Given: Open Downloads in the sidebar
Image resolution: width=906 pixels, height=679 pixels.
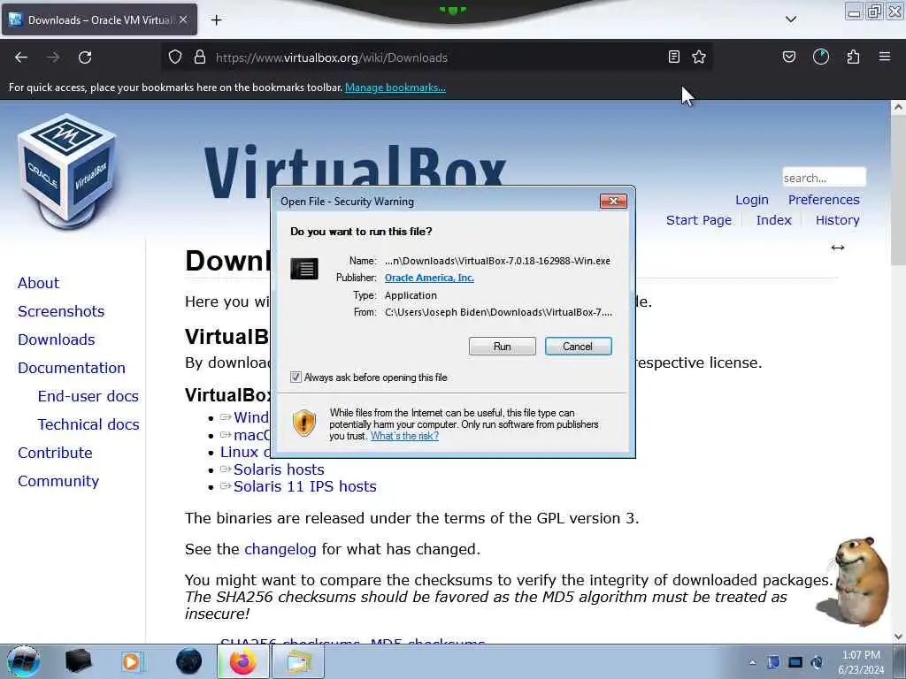Looking at the screenshot, I should 56,339.
